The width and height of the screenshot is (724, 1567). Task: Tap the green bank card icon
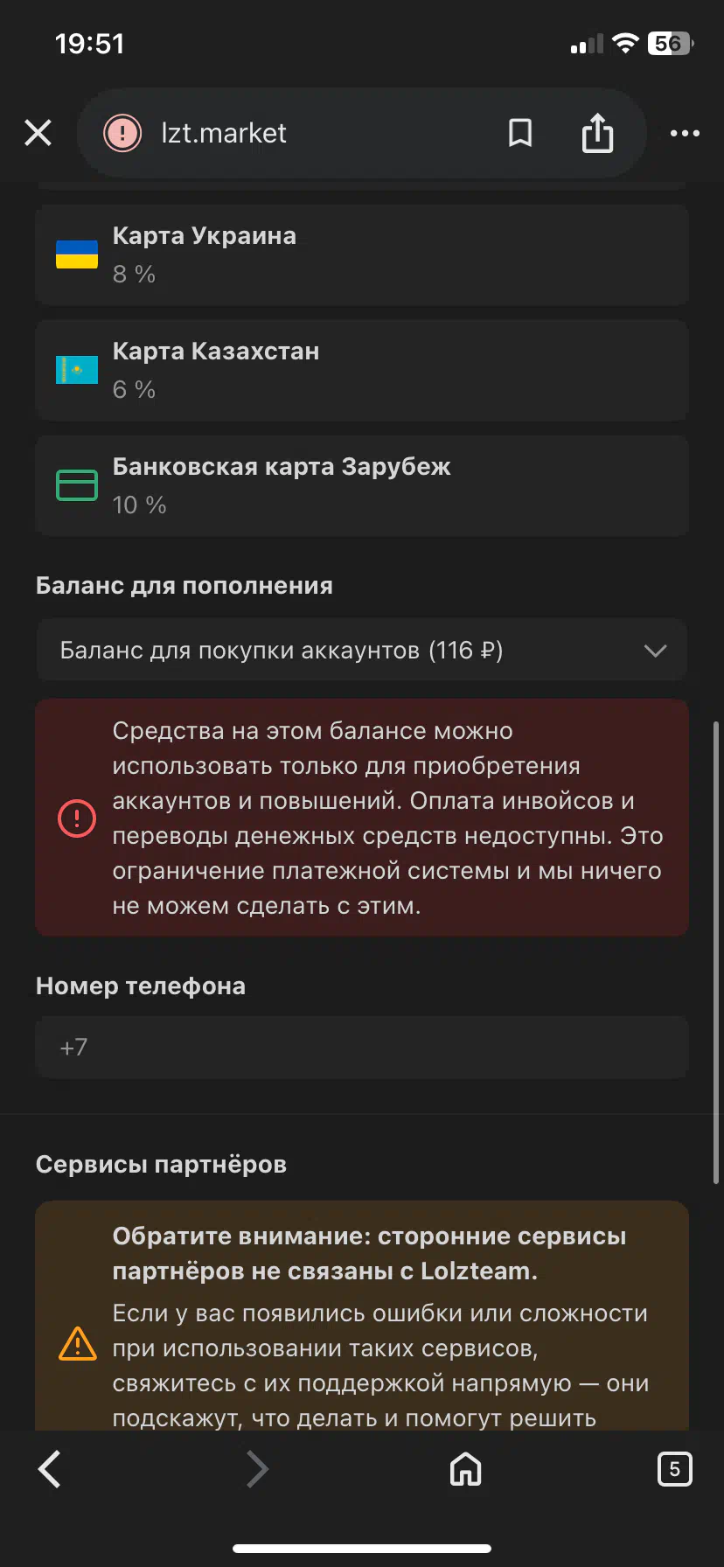(77, 485)
